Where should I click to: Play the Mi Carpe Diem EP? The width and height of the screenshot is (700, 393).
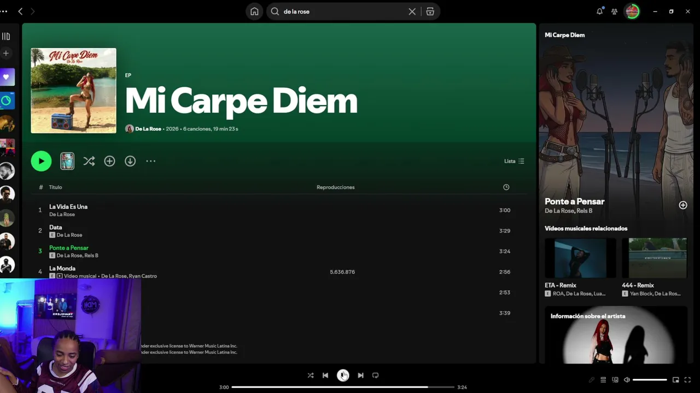tap(41, 161)
